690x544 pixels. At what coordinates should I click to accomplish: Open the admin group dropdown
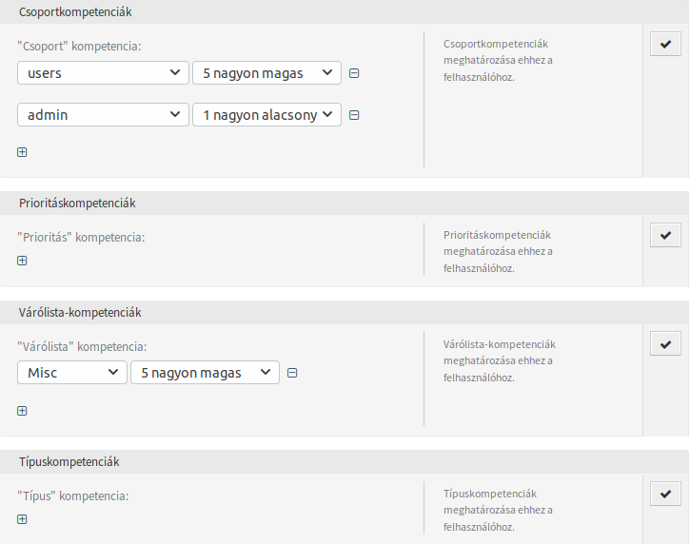click(103, 115)
